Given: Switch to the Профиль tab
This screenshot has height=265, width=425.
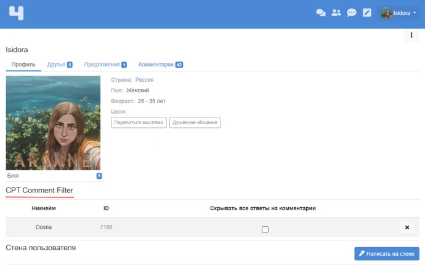Looking at the screenshot, I should pos(23,65).
